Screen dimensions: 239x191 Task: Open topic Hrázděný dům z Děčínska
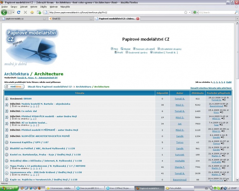[x=46, y=161]
